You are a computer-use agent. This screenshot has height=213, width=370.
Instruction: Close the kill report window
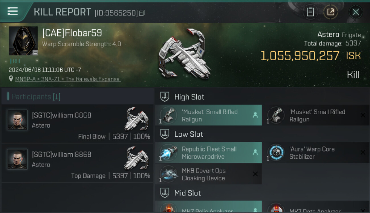point(356,12)
